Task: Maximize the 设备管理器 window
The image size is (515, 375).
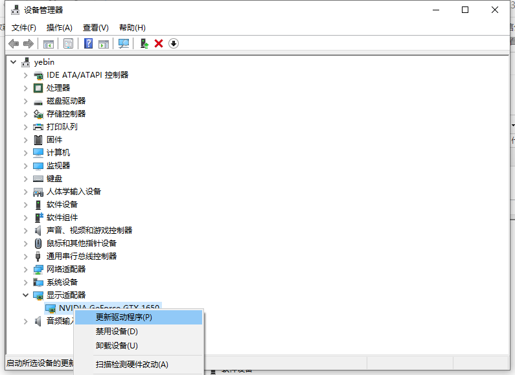Action: coord(465,10)
